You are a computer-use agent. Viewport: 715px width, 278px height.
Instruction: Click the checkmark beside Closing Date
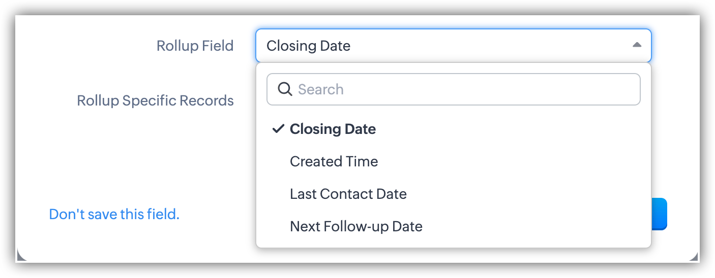[278, 129]
